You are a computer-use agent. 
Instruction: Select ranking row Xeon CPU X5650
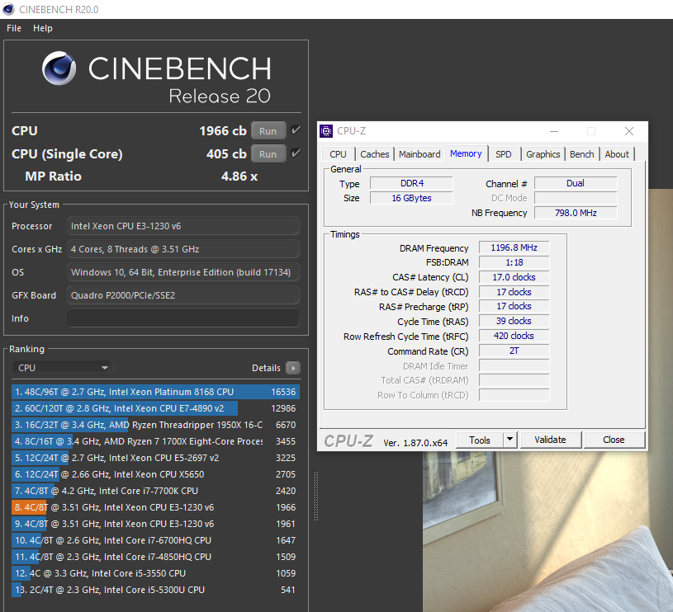(x=155, y=474)
